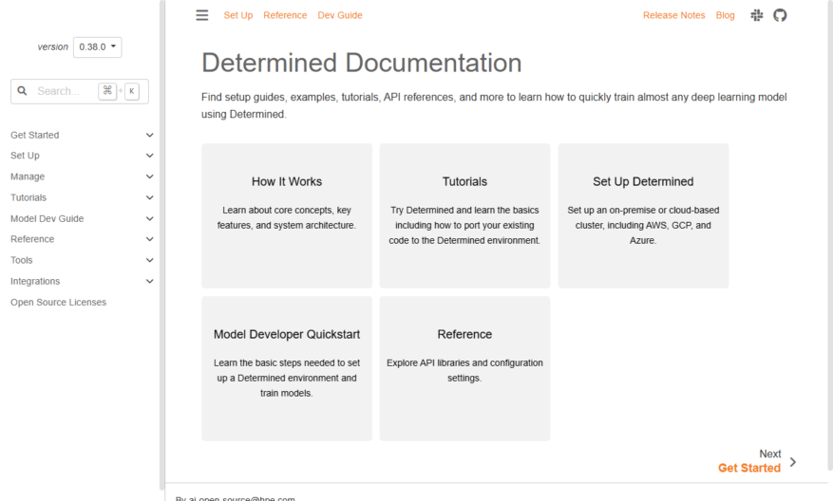Open the Set Up Determined card
The height and width of the screenshot is (501, 833).
point(643,215)
